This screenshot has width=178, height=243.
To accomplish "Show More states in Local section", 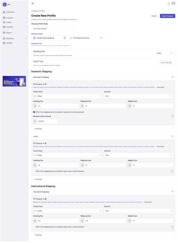I will click(160, 147).
